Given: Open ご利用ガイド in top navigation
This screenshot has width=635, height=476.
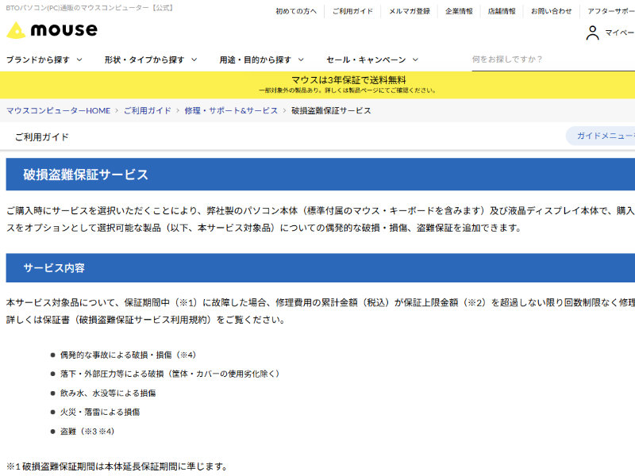Looking at the screenshot, I should click(352, 11).
